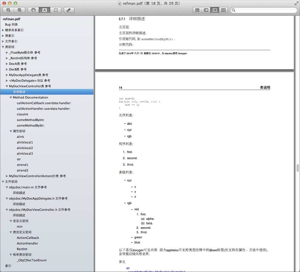This screenshot has height=272, width=300.
Task: Click the search field in toolbar
Action: click(x=264, y=10)
